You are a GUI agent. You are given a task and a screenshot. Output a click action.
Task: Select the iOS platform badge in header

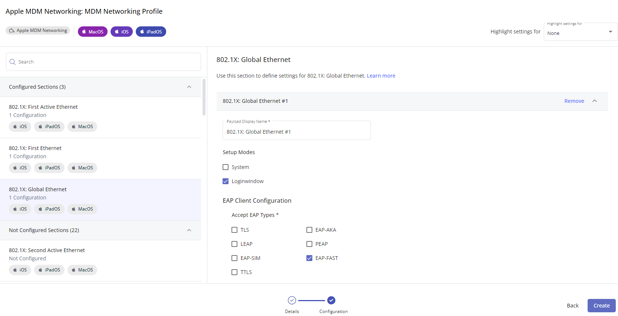122,32
